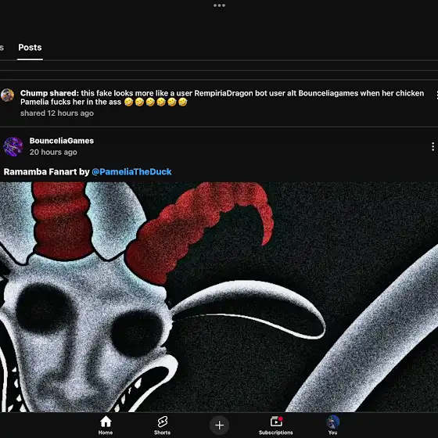Click the '20 hours ago' post timestamp
The image size is (438, 438).
click(x=53, y=153)
